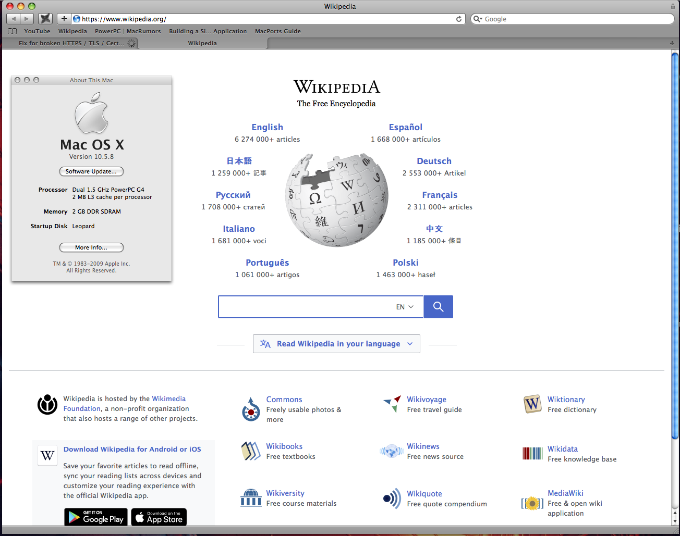Click the Version 10.5.8 text

coord(91,156)
